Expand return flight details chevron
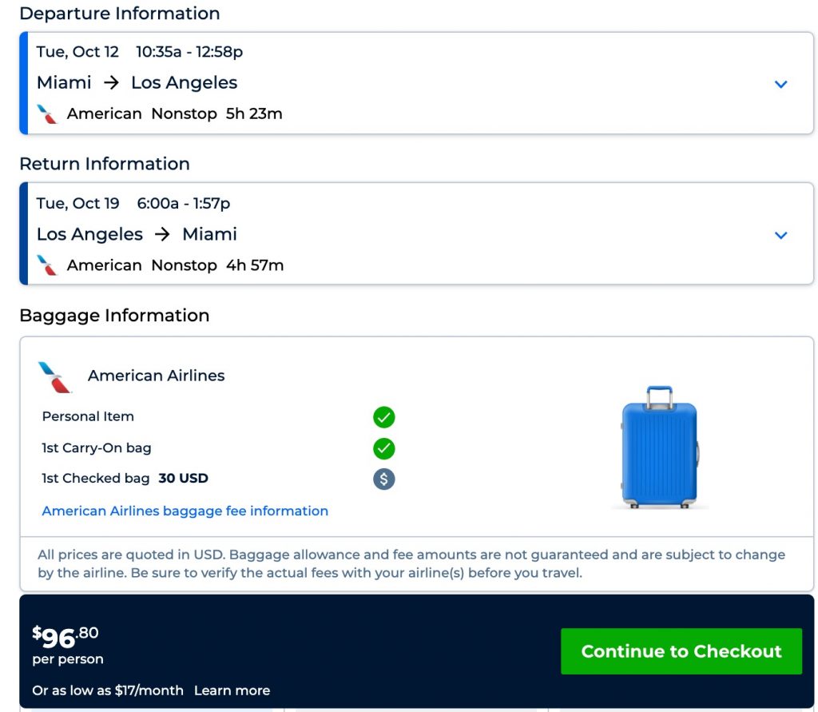 [x=781, y=235]
